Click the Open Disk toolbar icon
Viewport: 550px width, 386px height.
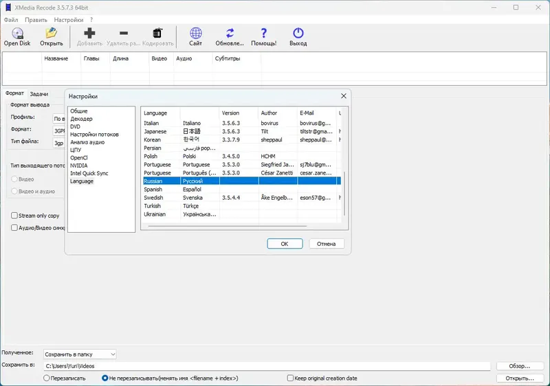coord(17,33)
